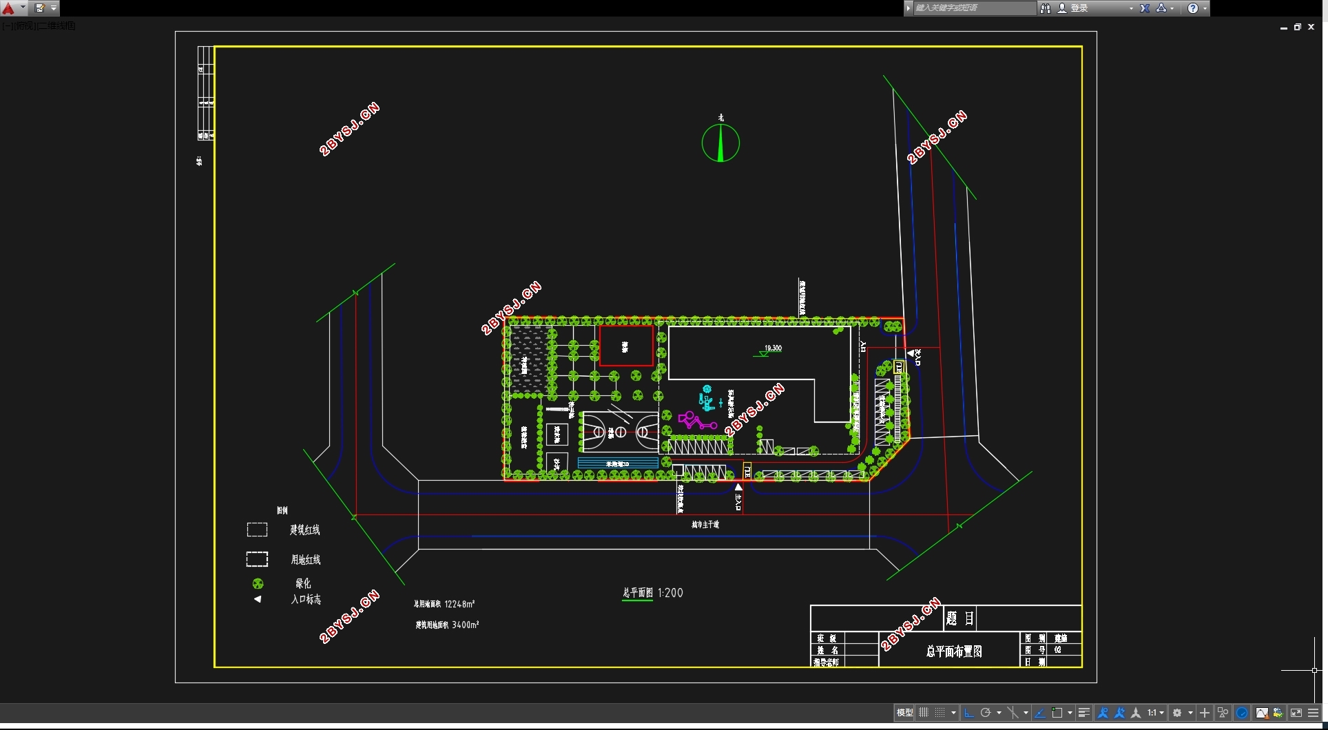1328x730 pixels.
Task: Select the green north arrow compass symbol
Action: pyautogui.click(x=720, y=143)
